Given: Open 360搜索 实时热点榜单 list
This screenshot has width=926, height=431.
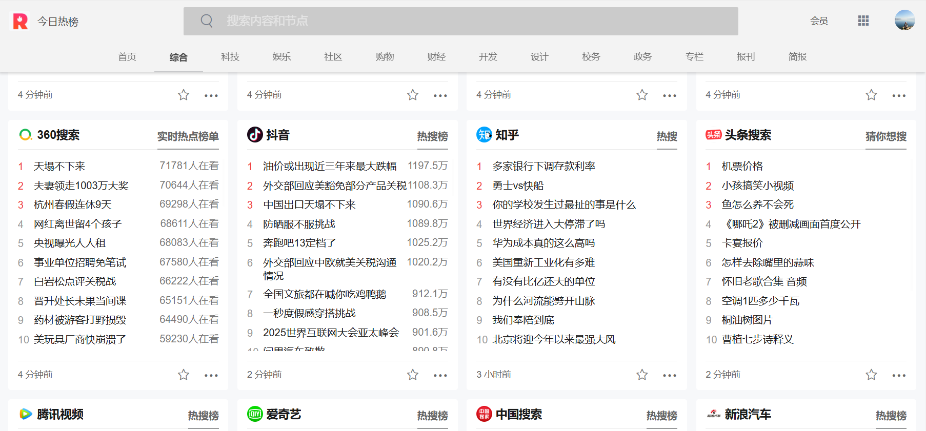Looking at the screenshot, I should click(188, 136).
